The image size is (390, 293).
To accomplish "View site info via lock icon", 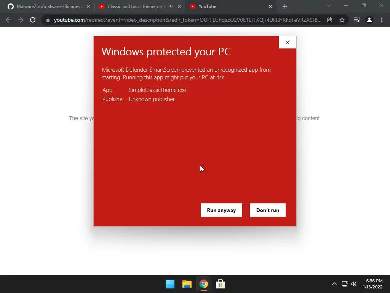I will click(48, 20).
